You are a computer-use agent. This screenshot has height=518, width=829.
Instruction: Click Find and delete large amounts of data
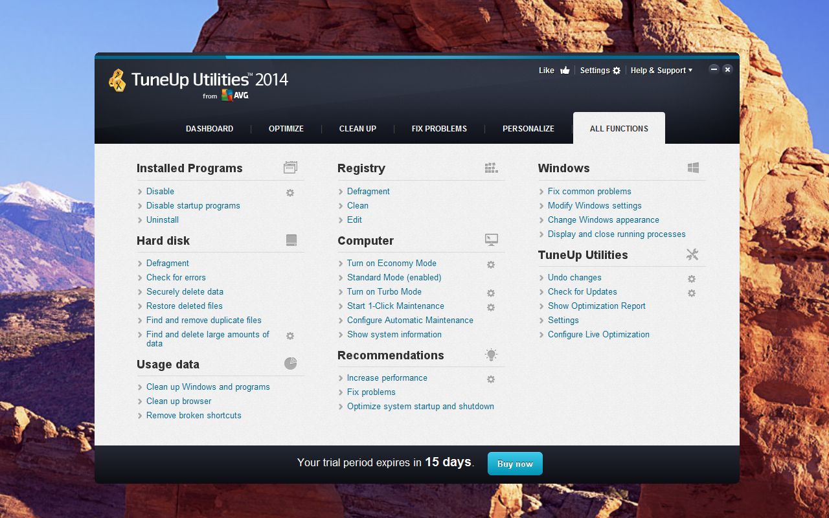pyautogui.click(x=208, y=339)
